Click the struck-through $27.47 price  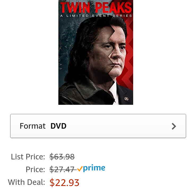pyautogui.click(x=62, y=170)
